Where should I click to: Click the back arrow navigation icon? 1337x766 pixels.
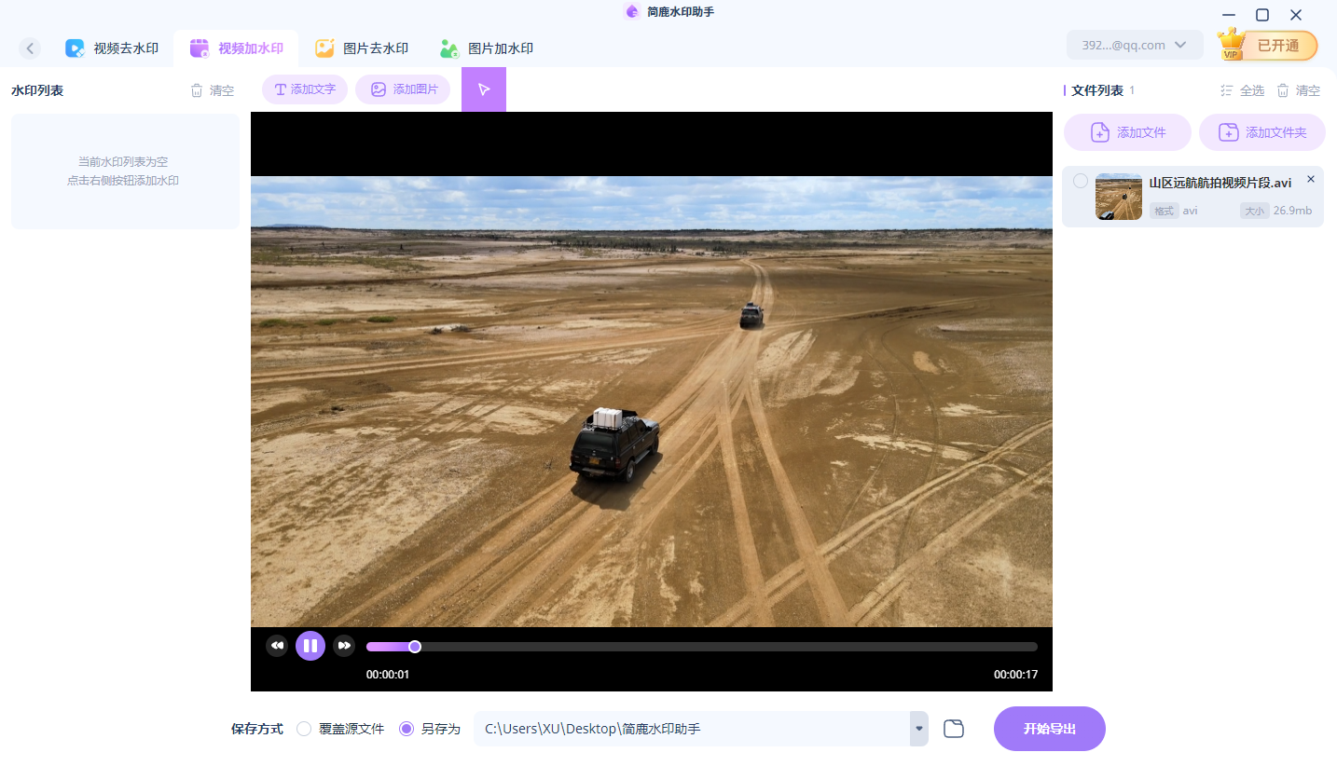click(30, 48)
